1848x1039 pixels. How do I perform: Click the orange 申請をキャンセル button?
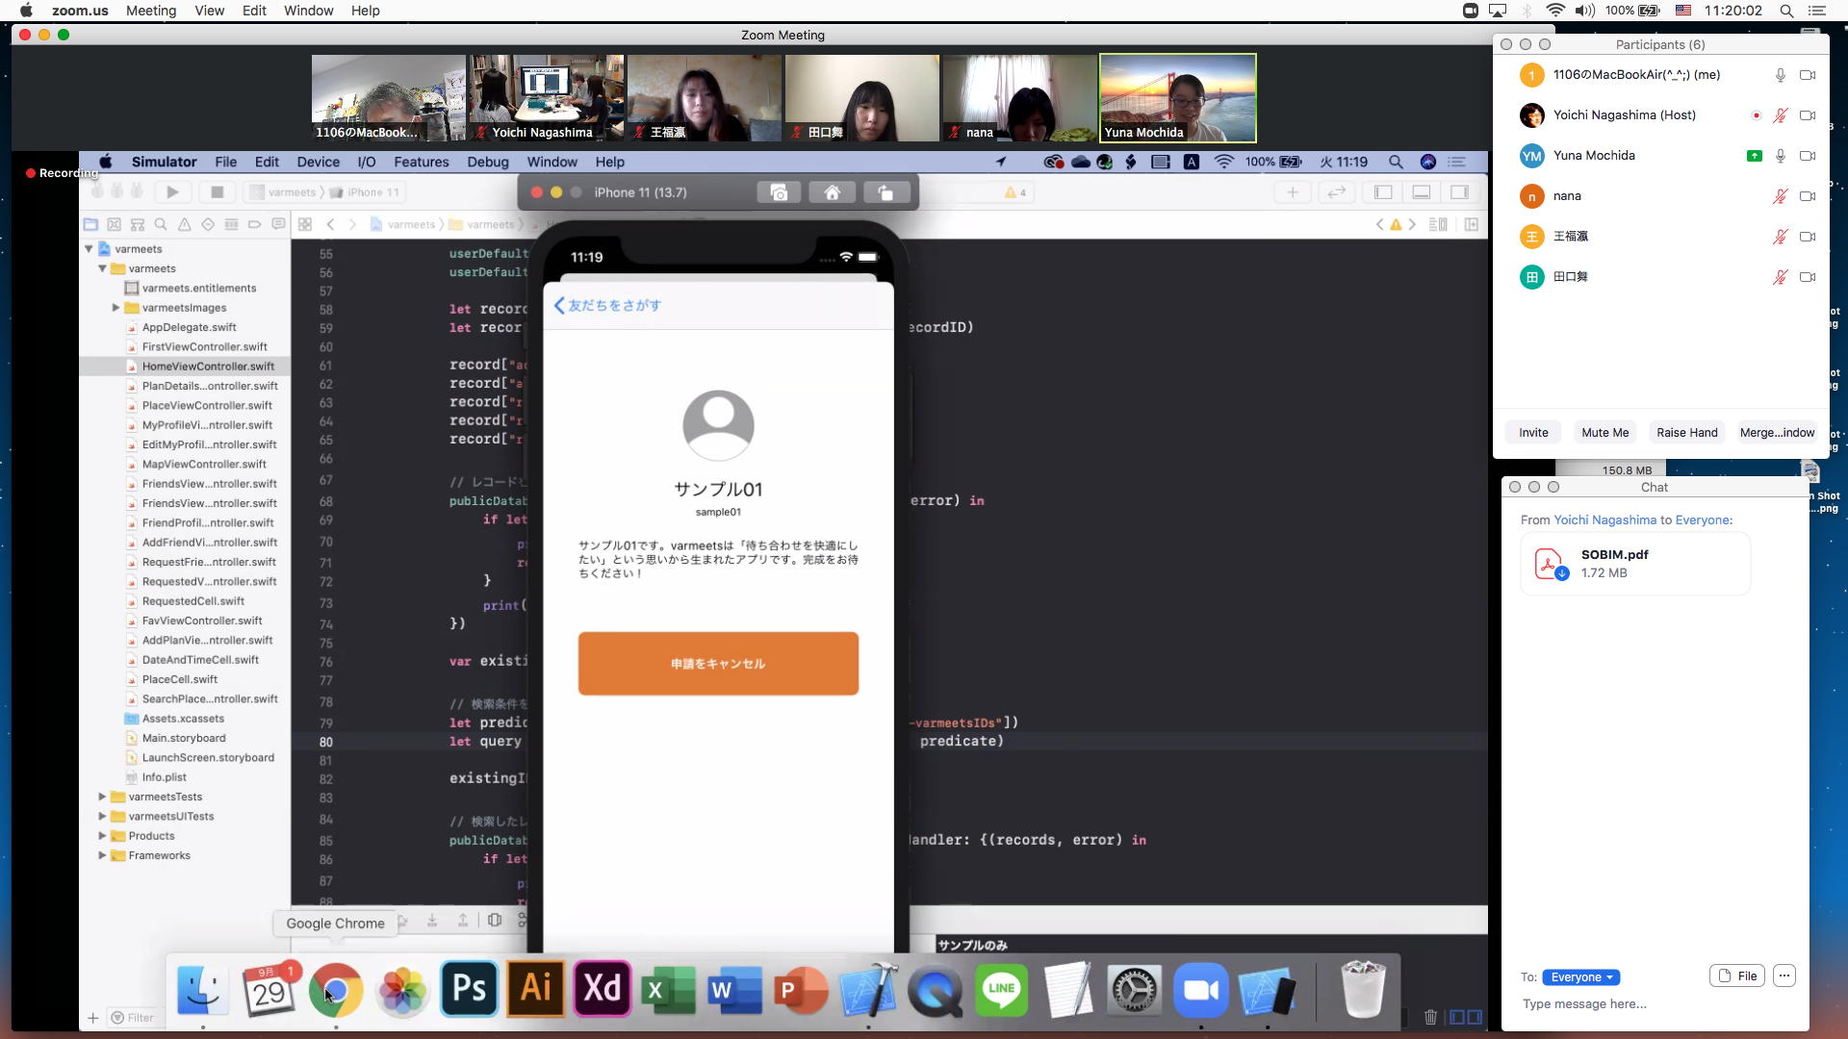pos(718,664)
